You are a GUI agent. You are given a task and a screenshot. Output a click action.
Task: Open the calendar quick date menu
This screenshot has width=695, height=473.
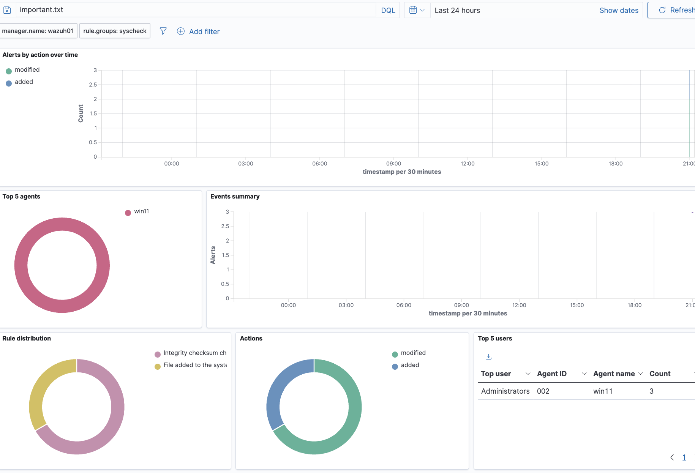417,10
